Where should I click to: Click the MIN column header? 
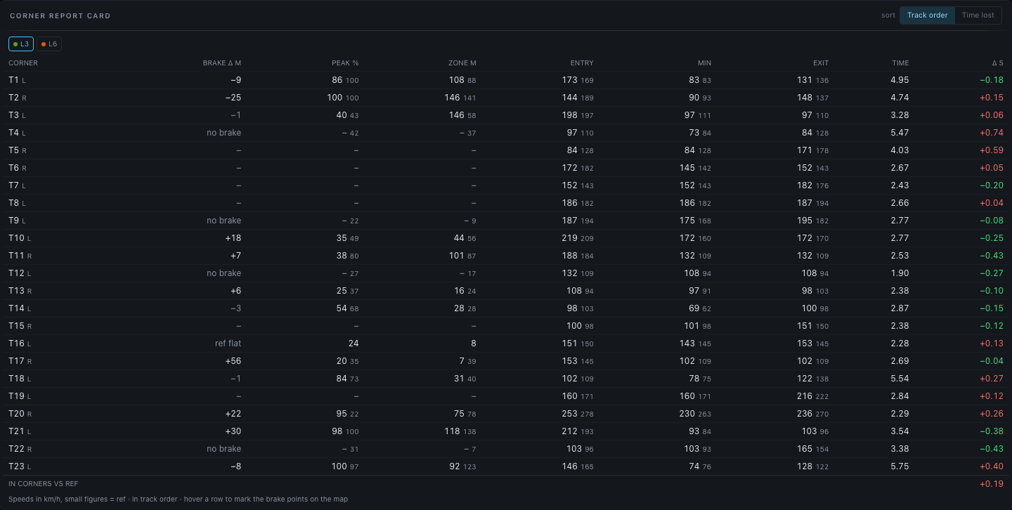click(704, 63)
